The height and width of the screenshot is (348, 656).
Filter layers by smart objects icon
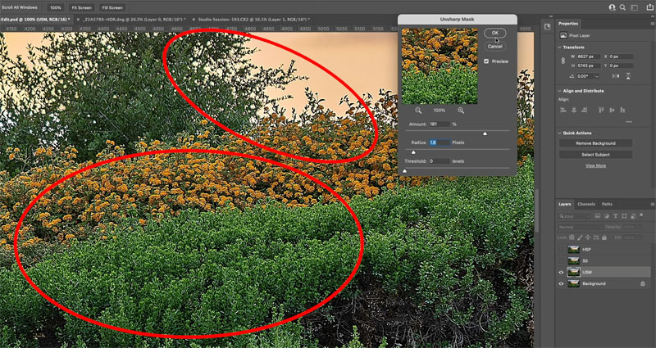[633, 216]
